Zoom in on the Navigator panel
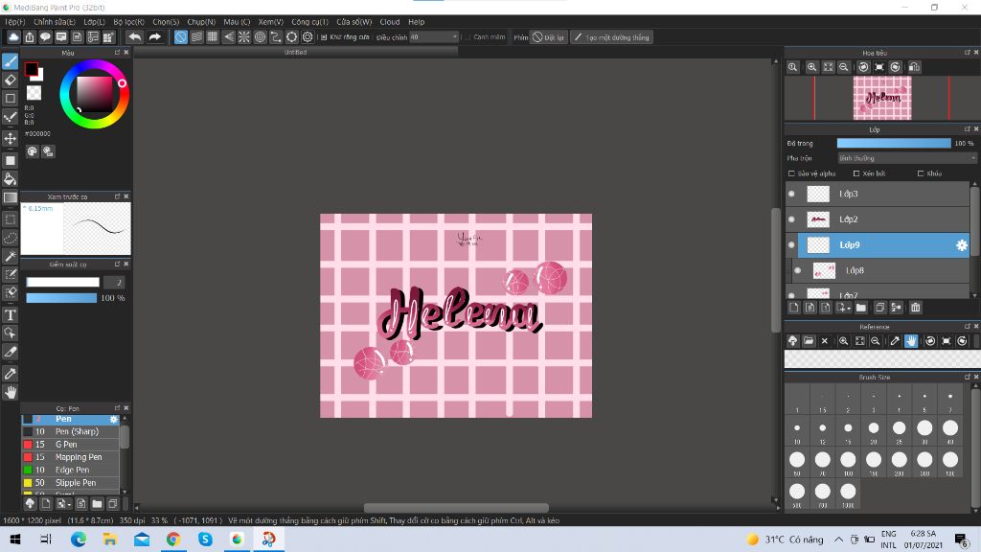The image size is (981, 552). [x=811, y=67]
